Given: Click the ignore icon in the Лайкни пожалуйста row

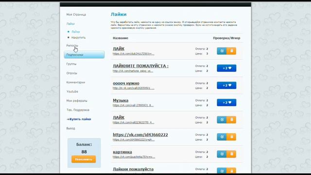Looking at the screenshot, I should pyautogui.click(x=231, y=171).
